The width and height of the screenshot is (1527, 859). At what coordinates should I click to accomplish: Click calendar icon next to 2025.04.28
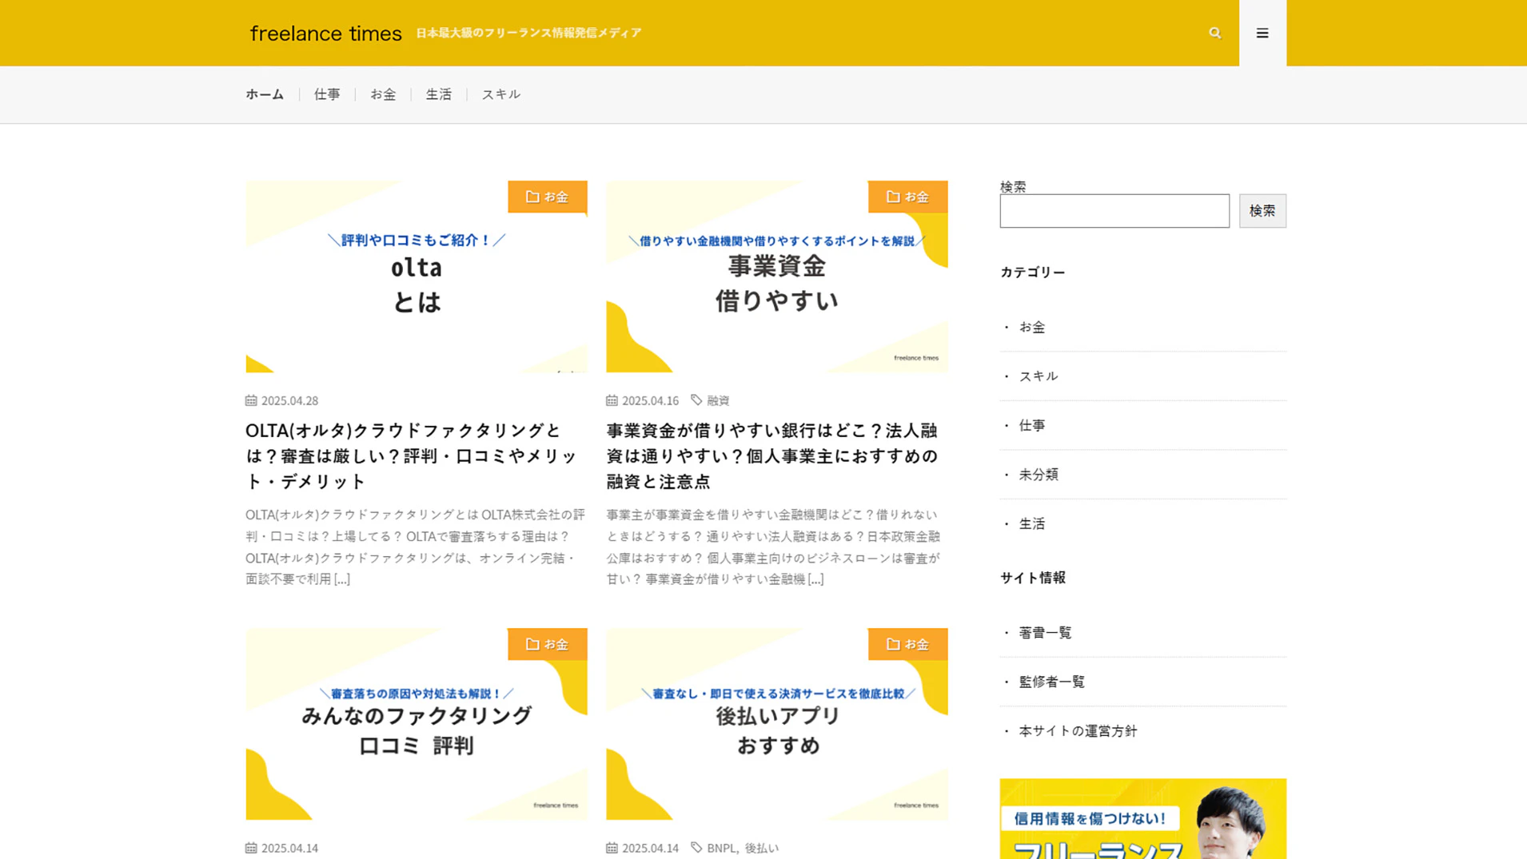coord(251,400)
